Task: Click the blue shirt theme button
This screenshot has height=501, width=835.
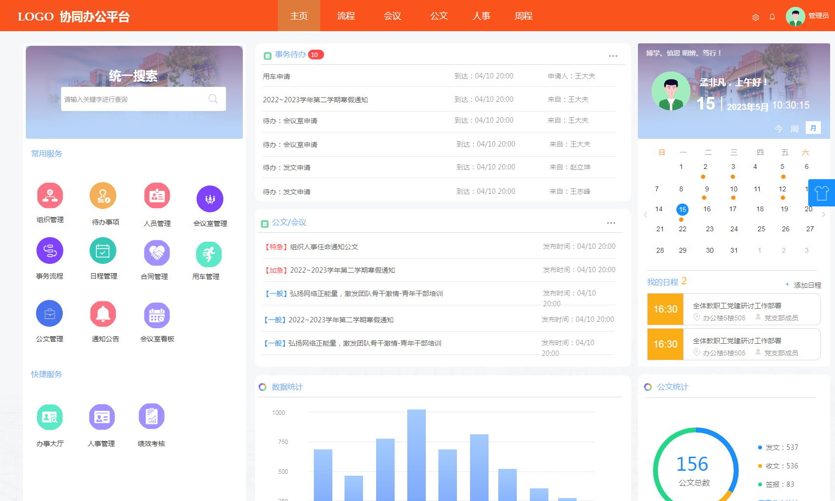Action: click(x=821, y=193)
